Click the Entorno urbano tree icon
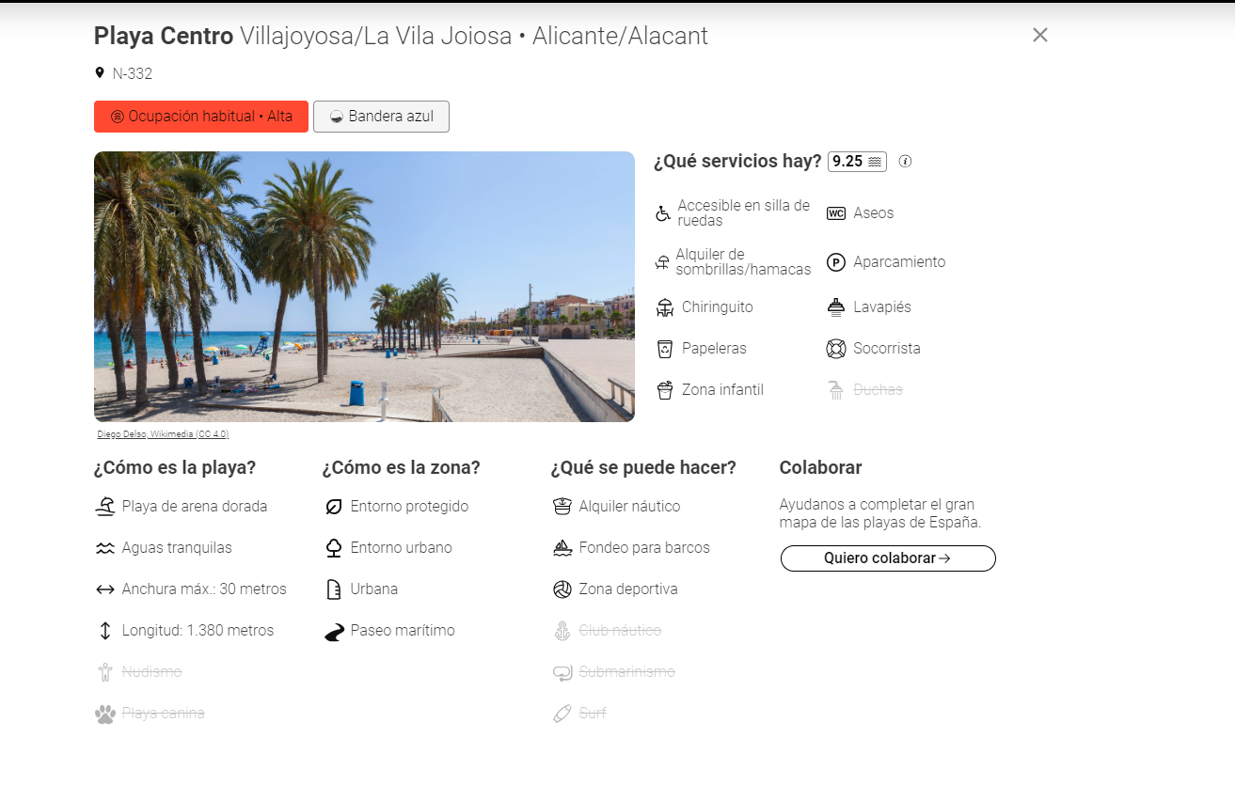This screenshot has width=1235, height=801. point(333,548)
